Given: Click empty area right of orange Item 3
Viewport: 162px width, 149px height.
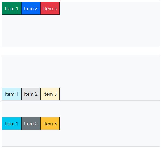Looking at the screenshot, I should pyautogui.click(x=110, y=123).
